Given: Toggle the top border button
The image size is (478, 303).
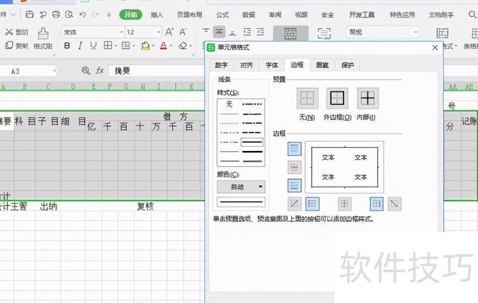Looking at the screenshot, I should (x=295, y=149).
